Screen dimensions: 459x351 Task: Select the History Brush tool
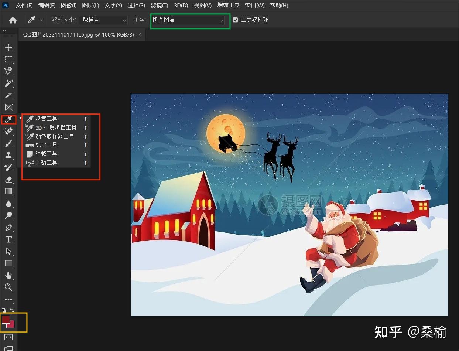tap(8, 167)
